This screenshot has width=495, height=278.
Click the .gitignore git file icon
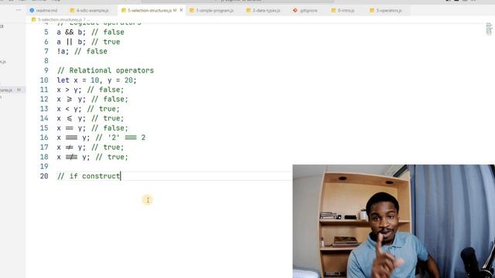coord(295,10)
